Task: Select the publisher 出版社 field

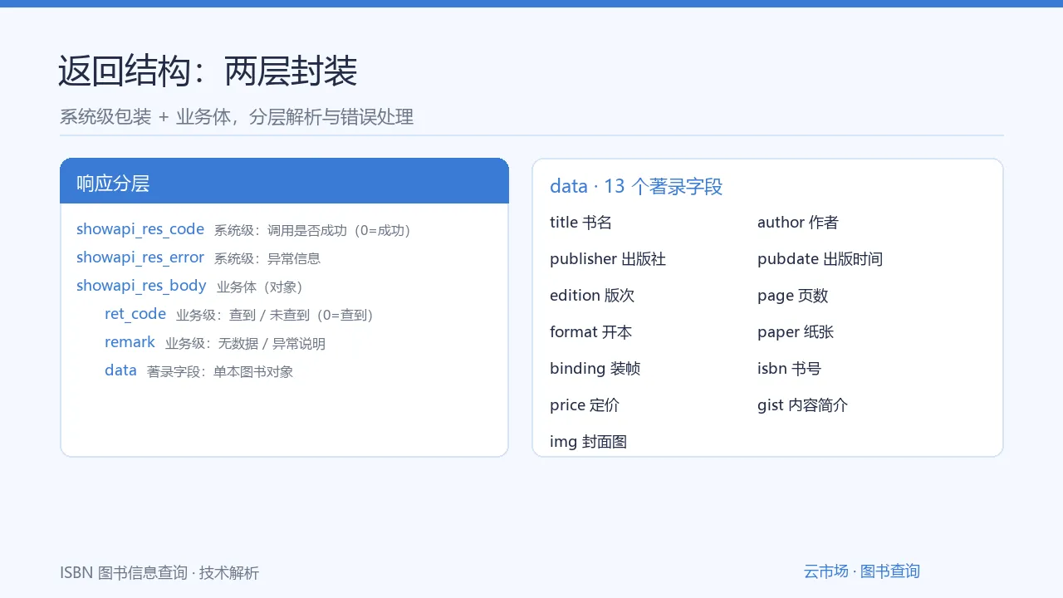Action: [x=608, y=259]
